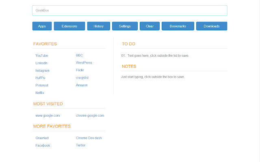Open chrome.google.com most visited link
Image resolution: width=260 pixels, height=162 pixels.
[x=90, y=115]
